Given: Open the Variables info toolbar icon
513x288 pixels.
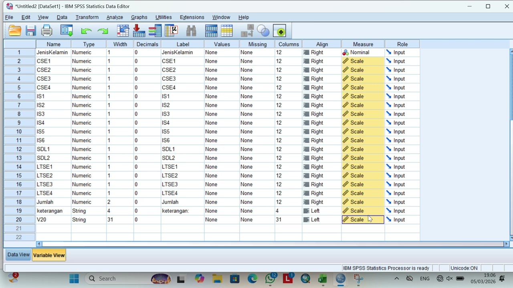Looking at the screenshot, I should click(155, 31).
